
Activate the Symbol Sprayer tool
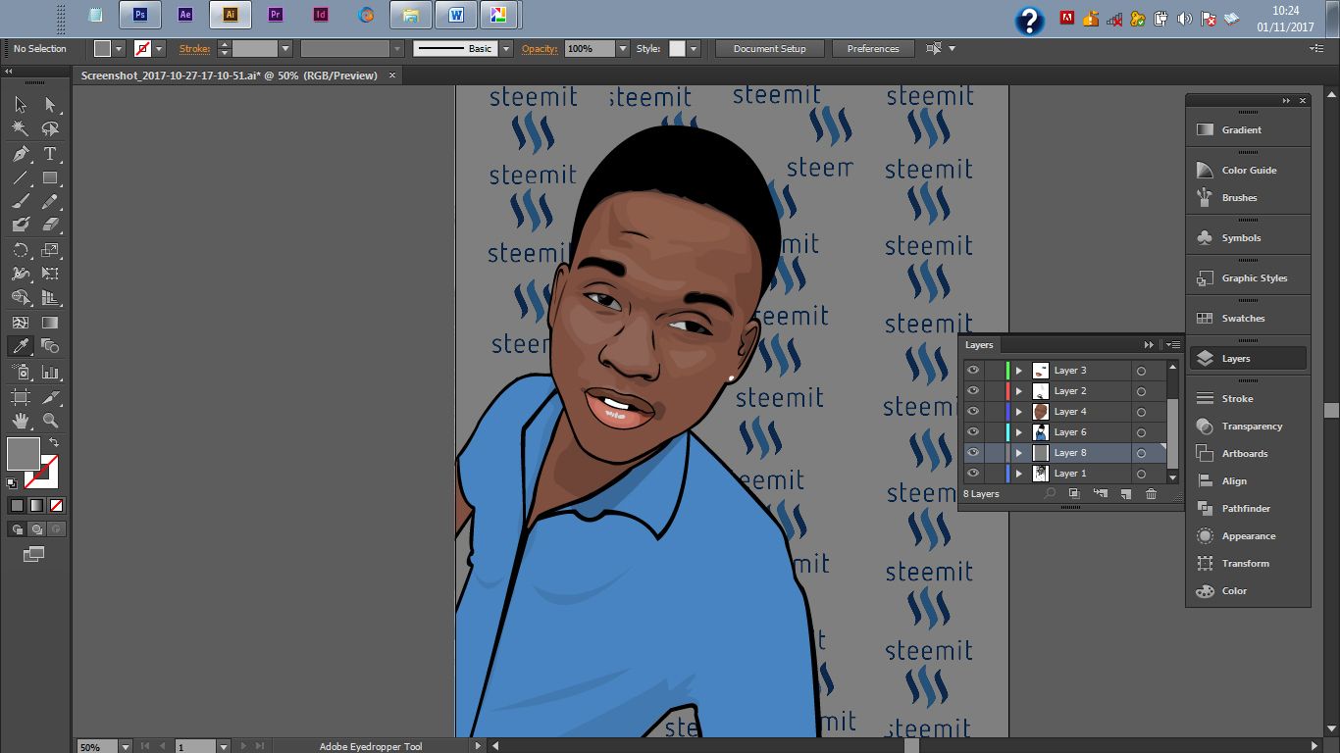(x=21, y=372)
